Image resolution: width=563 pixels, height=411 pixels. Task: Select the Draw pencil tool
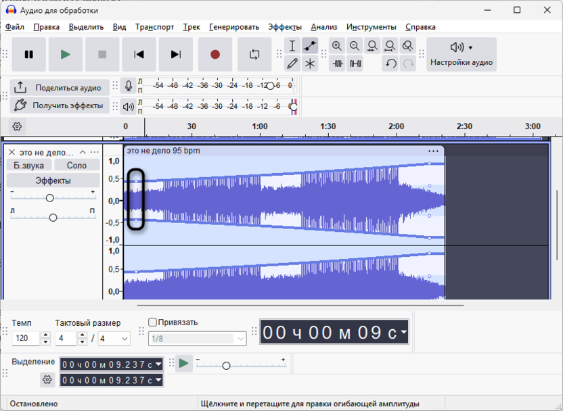[x=292, y=64]
